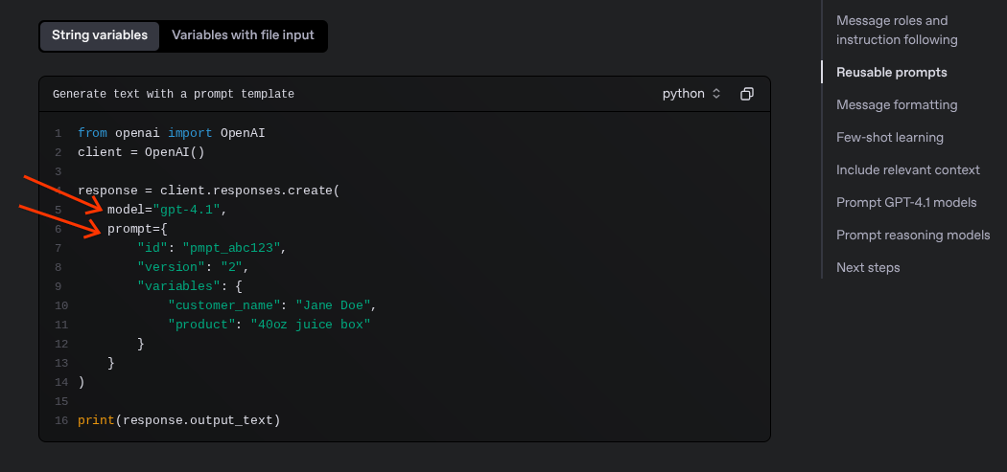Click the code block title text
Image resolution: width=1007 pixels, height=472 pixels.
point(174,95)
